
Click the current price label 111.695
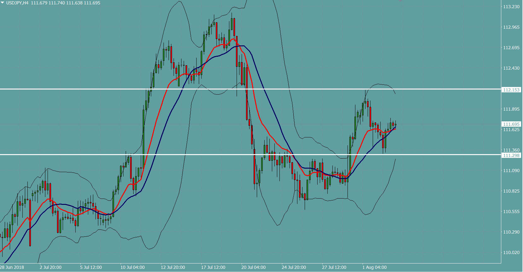coord(511,124)
